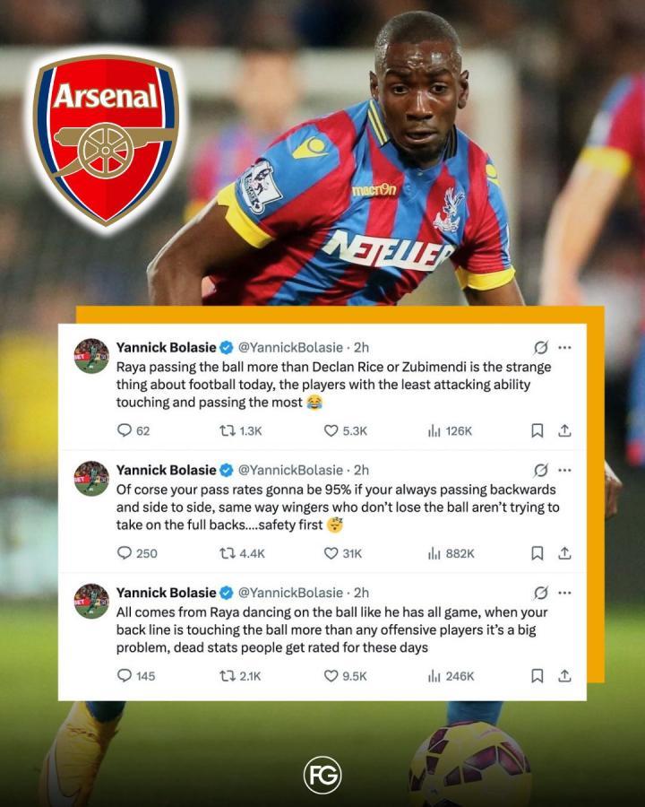Image resolution: width=645 pixels, height=807 pixels.
Task: Click the @YannickBolasie handle on the first tweet
Action: point(290,347)
